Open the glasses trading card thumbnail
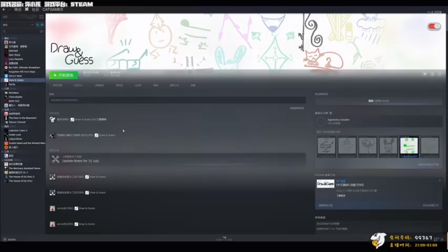448x252 pixels. click(x=326, y=147)
